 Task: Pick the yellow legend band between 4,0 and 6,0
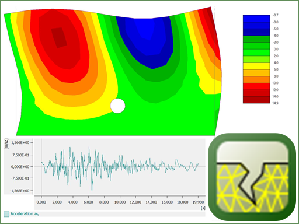click(256, 66)
